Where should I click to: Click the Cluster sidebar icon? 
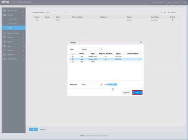click(x=5, y=50)
